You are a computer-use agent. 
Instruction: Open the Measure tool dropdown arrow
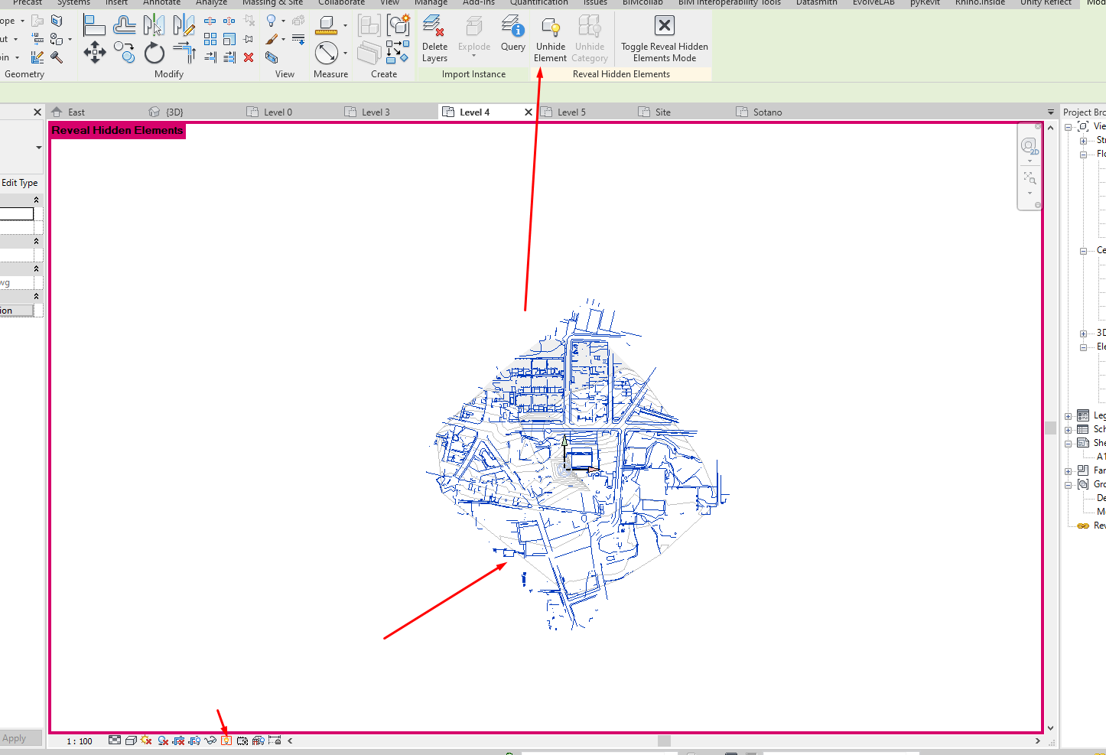(x=345, y=25)
